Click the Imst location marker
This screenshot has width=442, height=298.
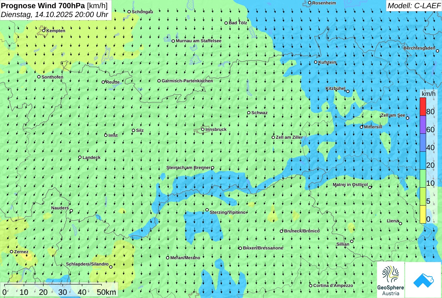click(106, 135)
